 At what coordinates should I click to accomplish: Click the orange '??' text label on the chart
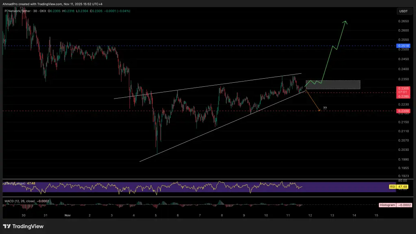(325, 107)
